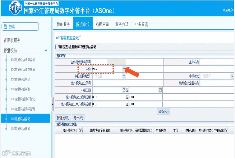235x158 pixels.
Task: Switch to 我的业务 tab
Action: point(63,24)
